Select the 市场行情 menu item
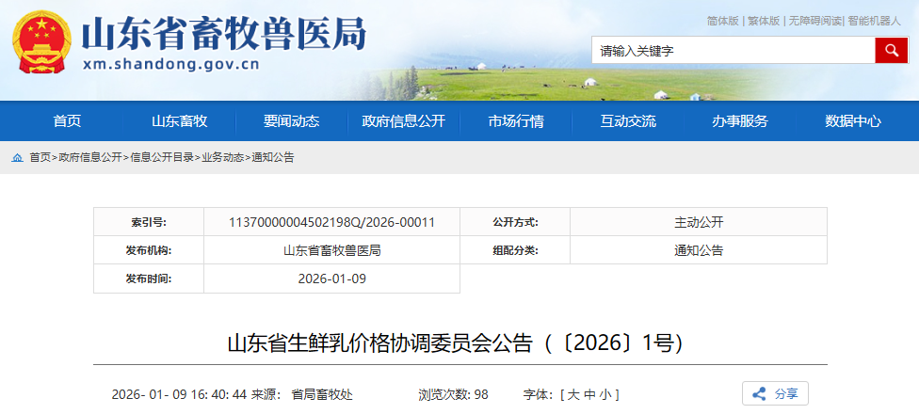 515,121
